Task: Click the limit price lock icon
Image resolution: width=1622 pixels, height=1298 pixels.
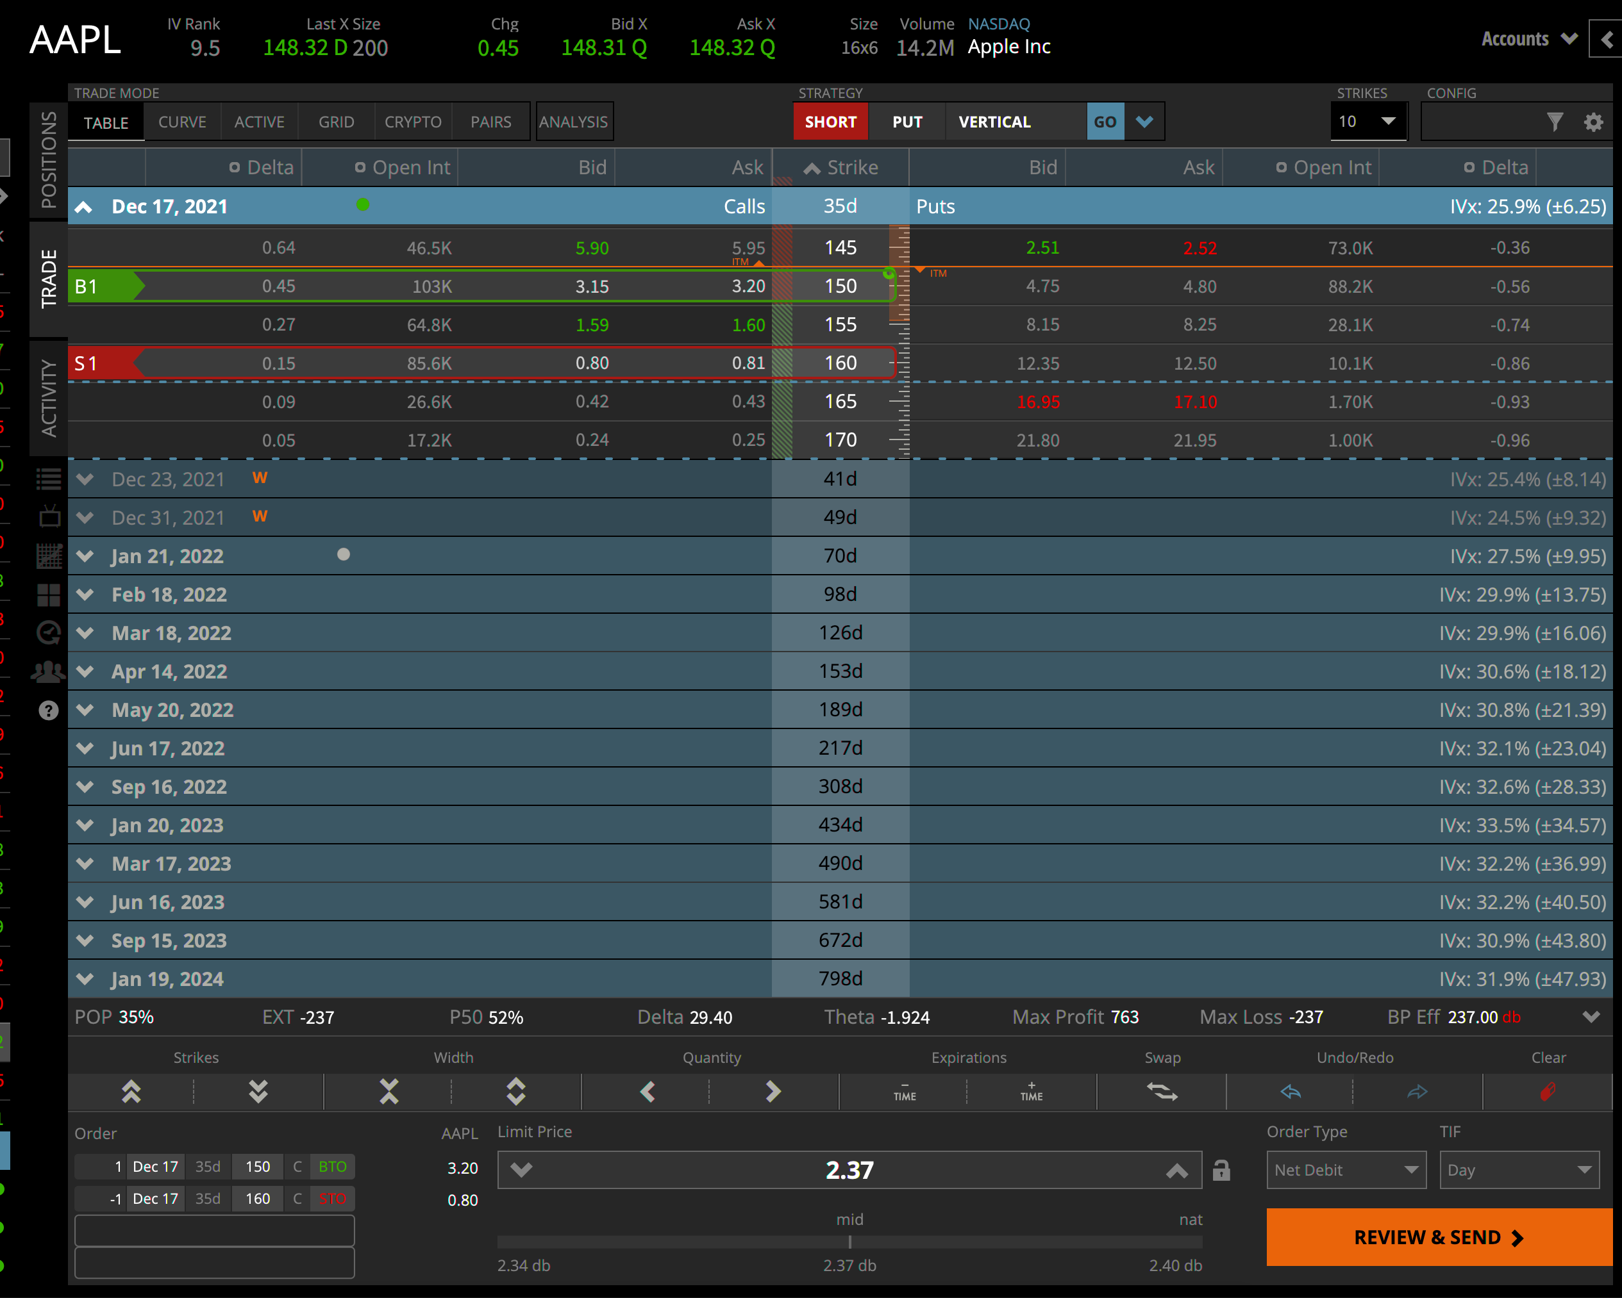Action: point(1221,1171)
